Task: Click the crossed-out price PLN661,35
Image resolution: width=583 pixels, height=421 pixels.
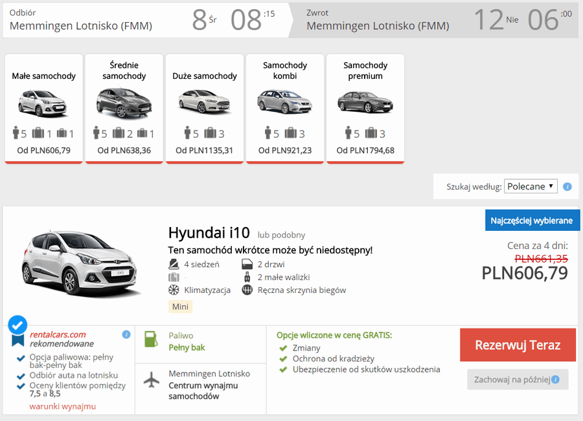Action: point(542,259)
